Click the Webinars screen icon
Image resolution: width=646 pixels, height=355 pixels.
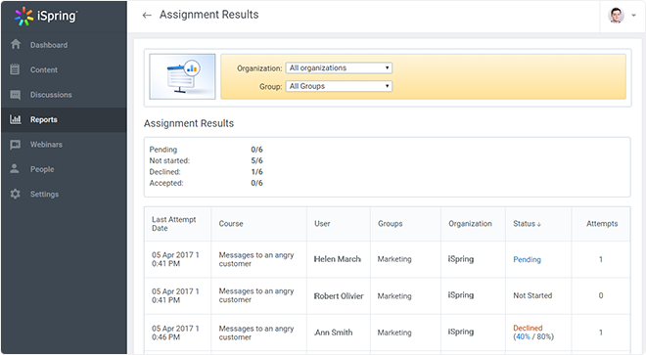(16, 145)
